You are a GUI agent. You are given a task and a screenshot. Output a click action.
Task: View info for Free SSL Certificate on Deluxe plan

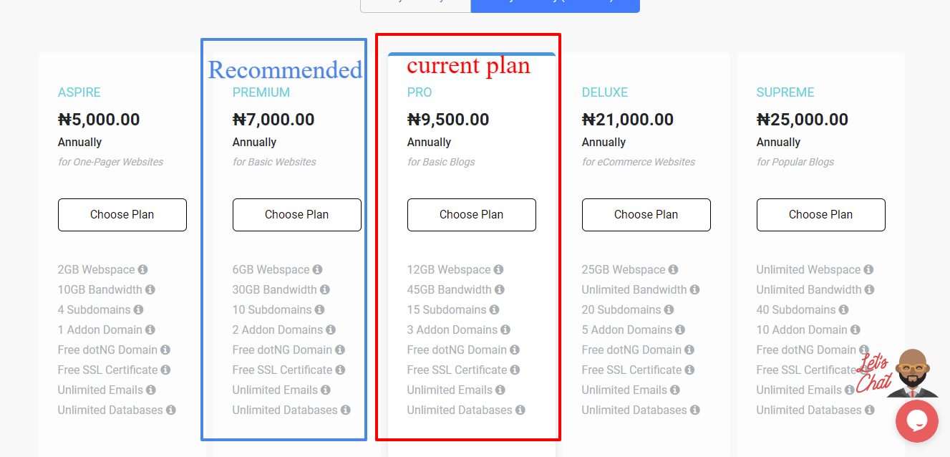coord(689,370)
